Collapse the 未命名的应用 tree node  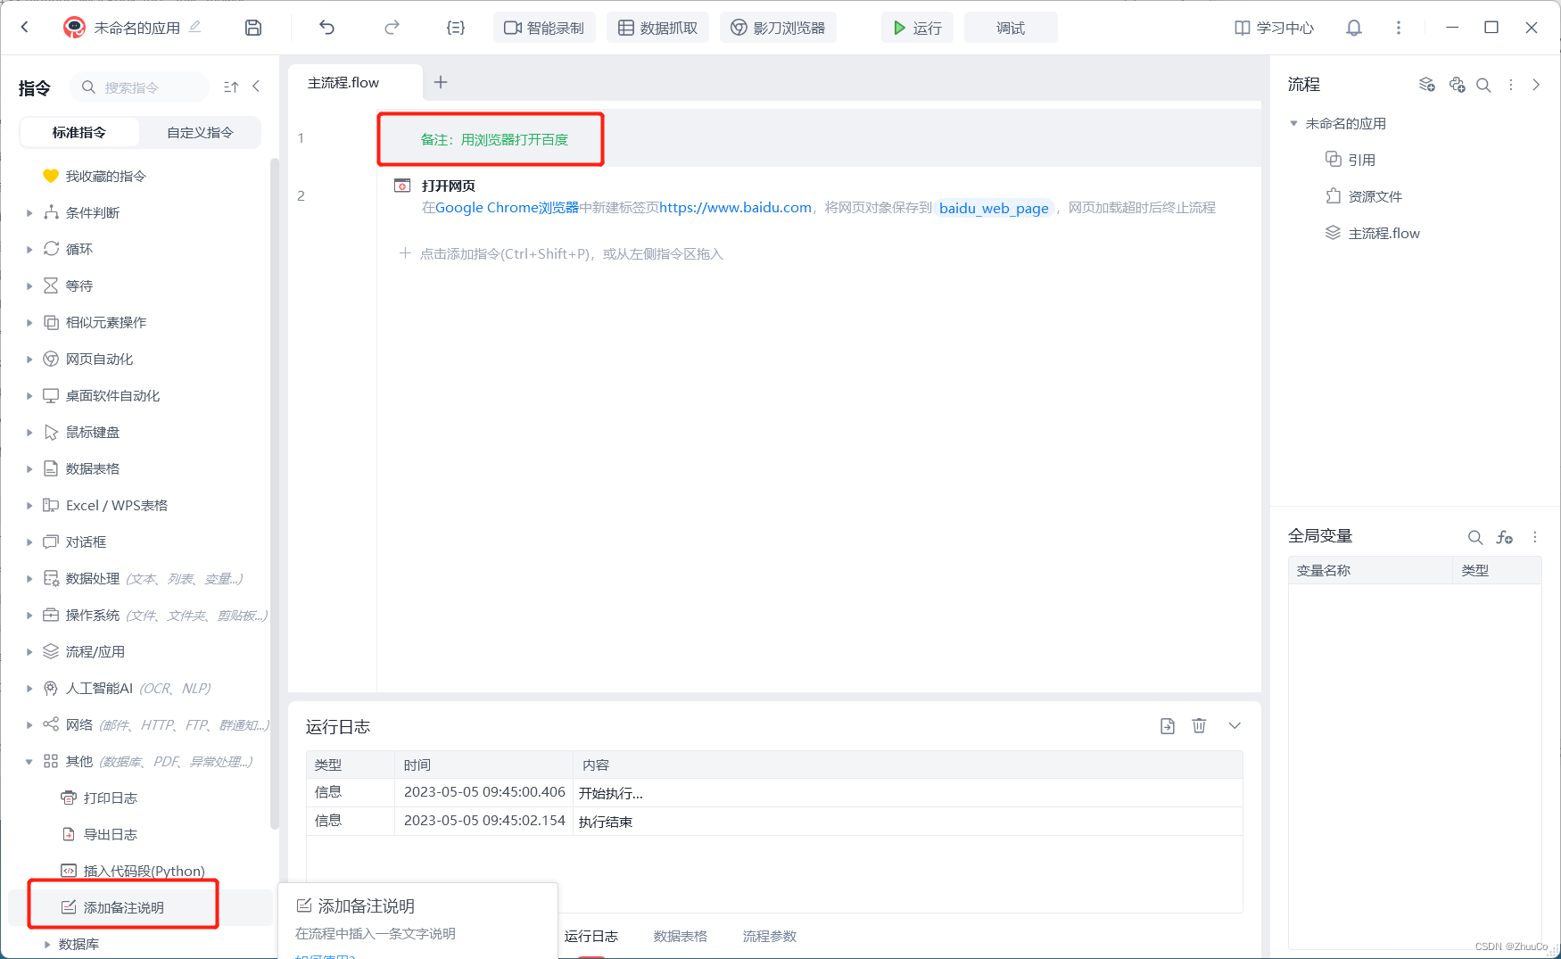pos(1293,123)
